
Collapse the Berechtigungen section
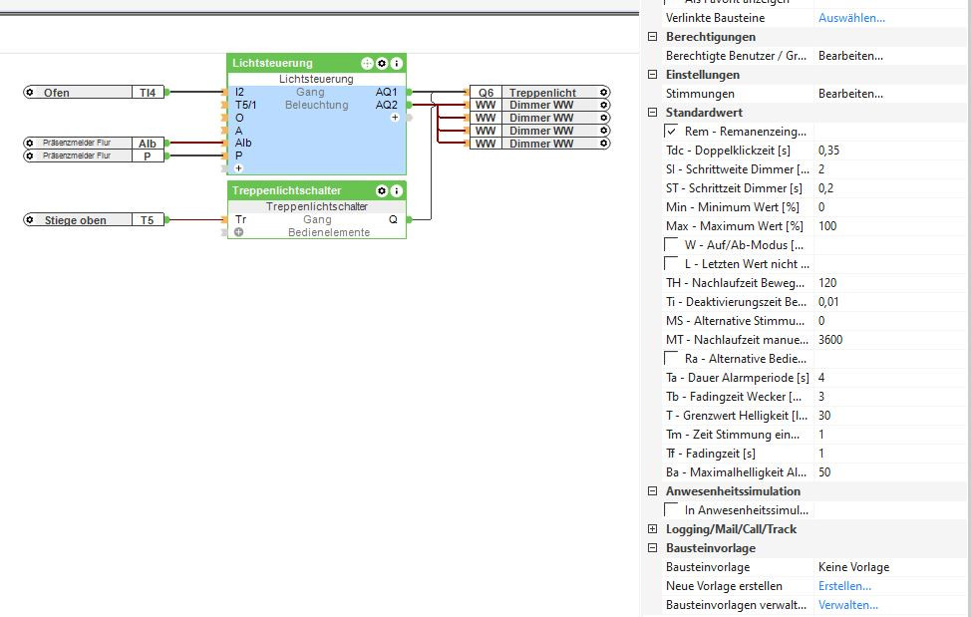[x=652, y=37]
